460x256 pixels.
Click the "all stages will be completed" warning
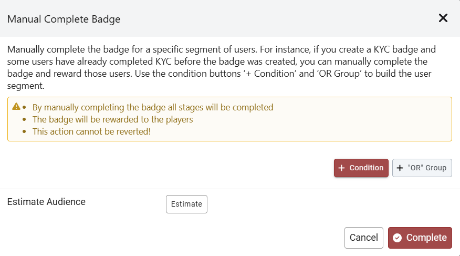[153, 107]
